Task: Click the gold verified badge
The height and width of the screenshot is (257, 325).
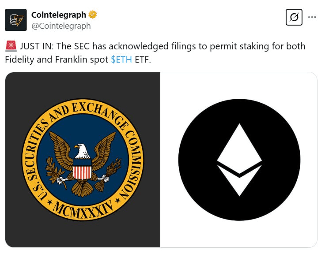Action: (92, 15)
